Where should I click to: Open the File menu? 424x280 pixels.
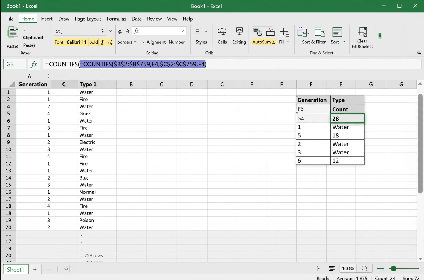10,19
